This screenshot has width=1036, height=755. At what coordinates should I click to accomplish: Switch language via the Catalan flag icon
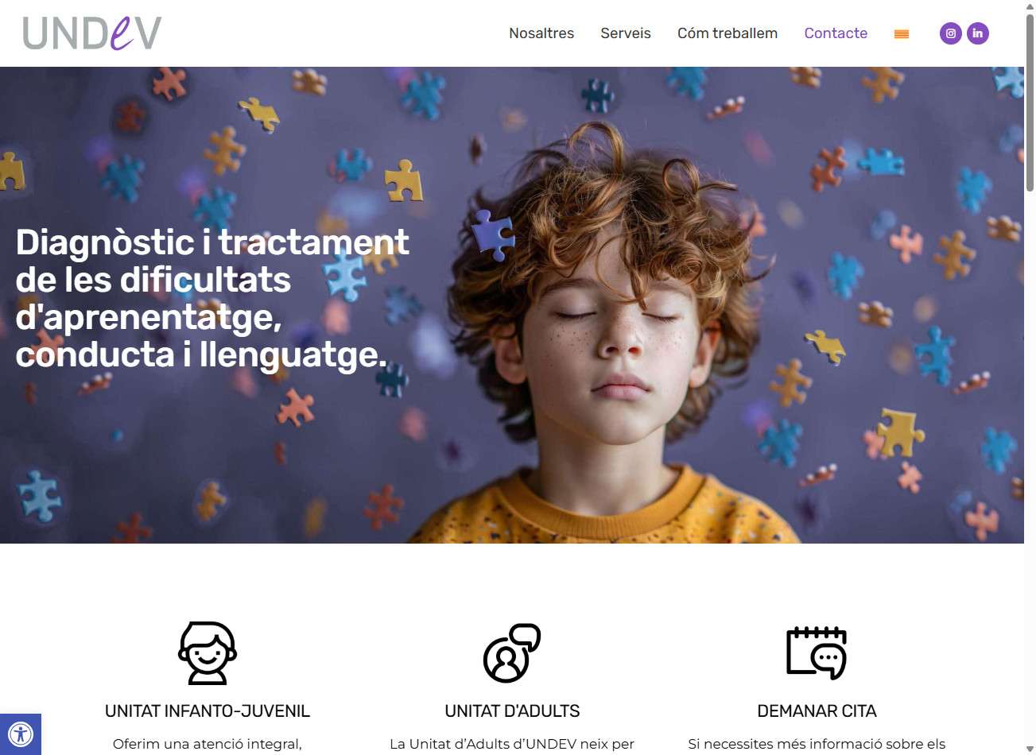click(x=902, y=34)
